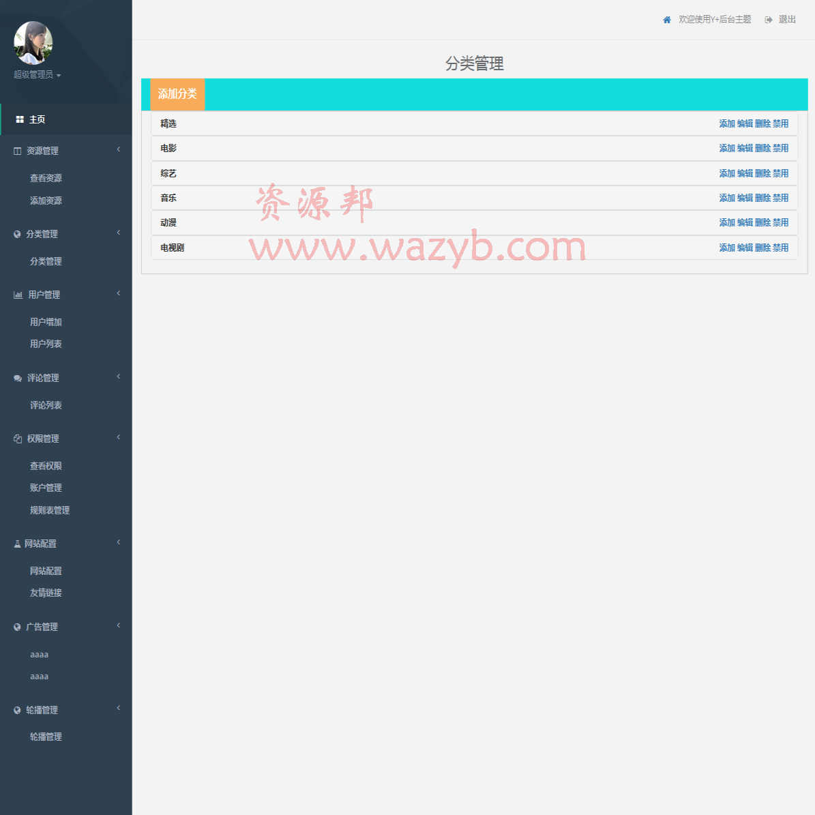Click the 分类管理 globe icon
The width and height of the screenshot is (815, 815).
(x=16, y=233)
